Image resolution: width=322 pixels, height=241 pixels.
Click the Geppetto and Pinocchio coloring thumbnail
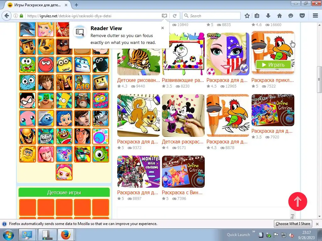pyautogui.click(x=273, y=110)
